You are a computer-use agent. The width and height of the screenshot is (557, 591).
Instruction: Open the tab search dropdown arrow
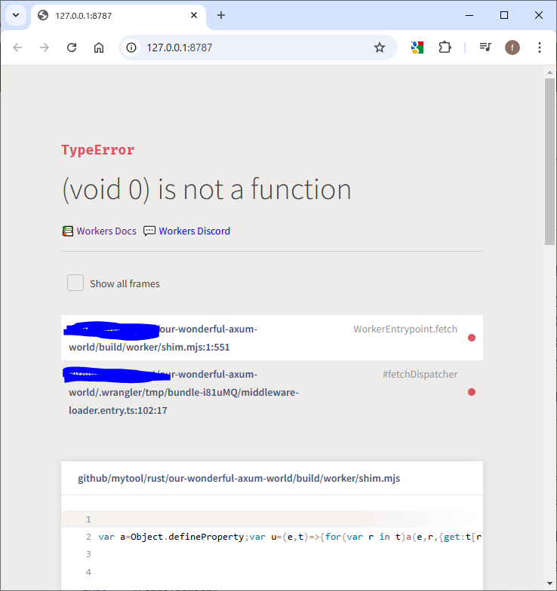pos(16,15)
